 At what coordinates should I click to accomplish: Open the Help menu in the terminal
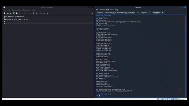116,10
